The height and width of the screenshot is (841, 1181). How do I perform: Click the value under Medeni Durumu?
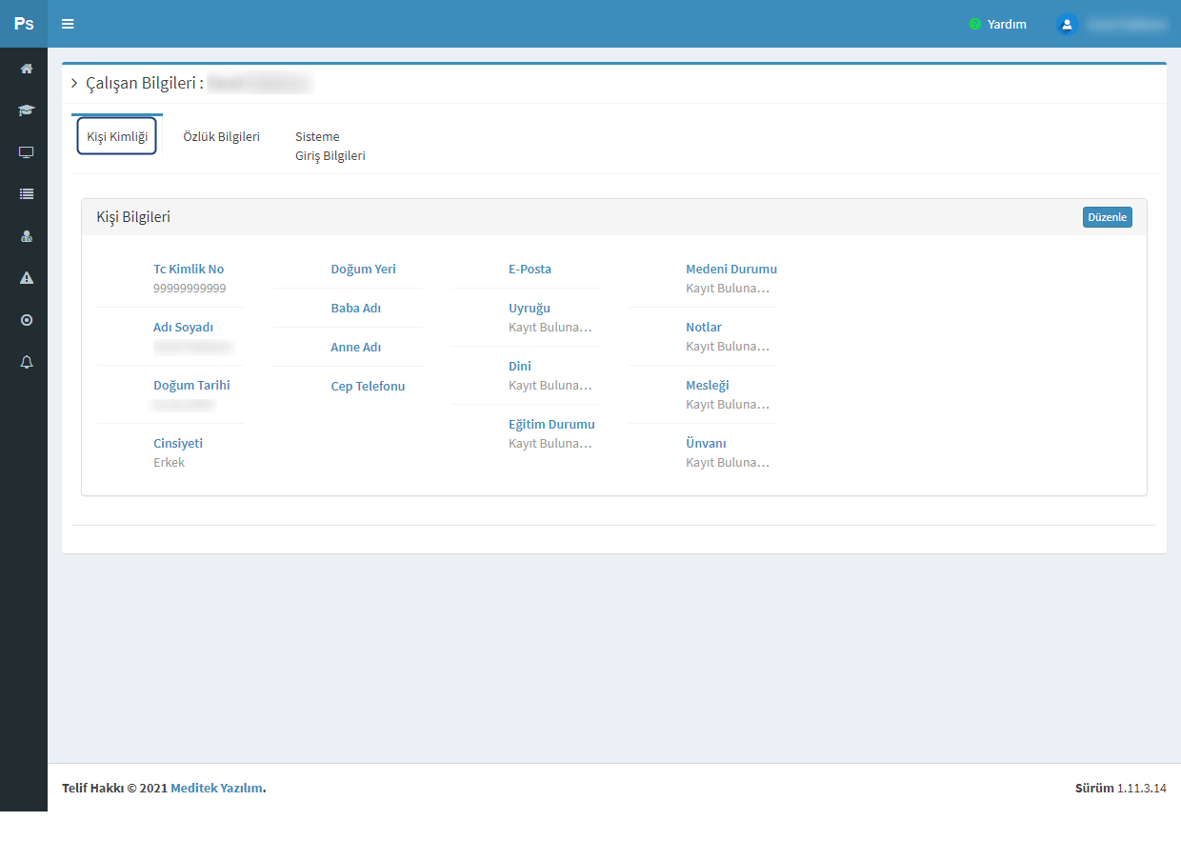pos(728,288)
